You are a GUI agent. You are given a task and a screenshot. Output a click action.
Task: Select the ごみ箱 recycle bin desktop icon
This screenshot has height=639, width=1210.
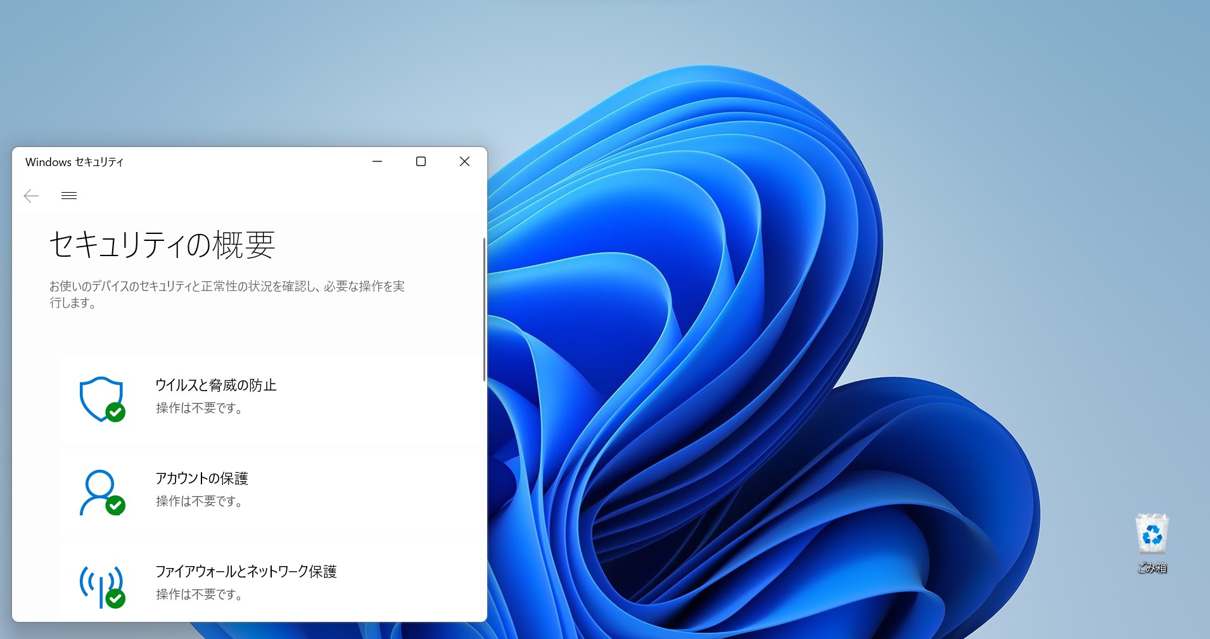pyautogui.click(x=1152, y=544)
